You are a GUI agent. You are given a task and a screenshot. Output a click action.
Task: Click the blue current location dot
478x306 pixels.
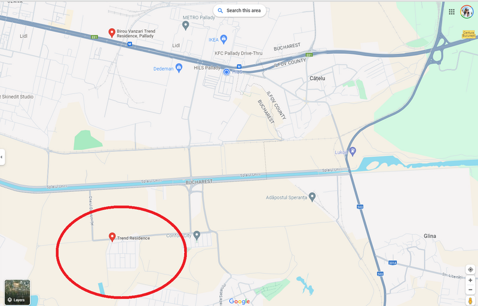226,72
